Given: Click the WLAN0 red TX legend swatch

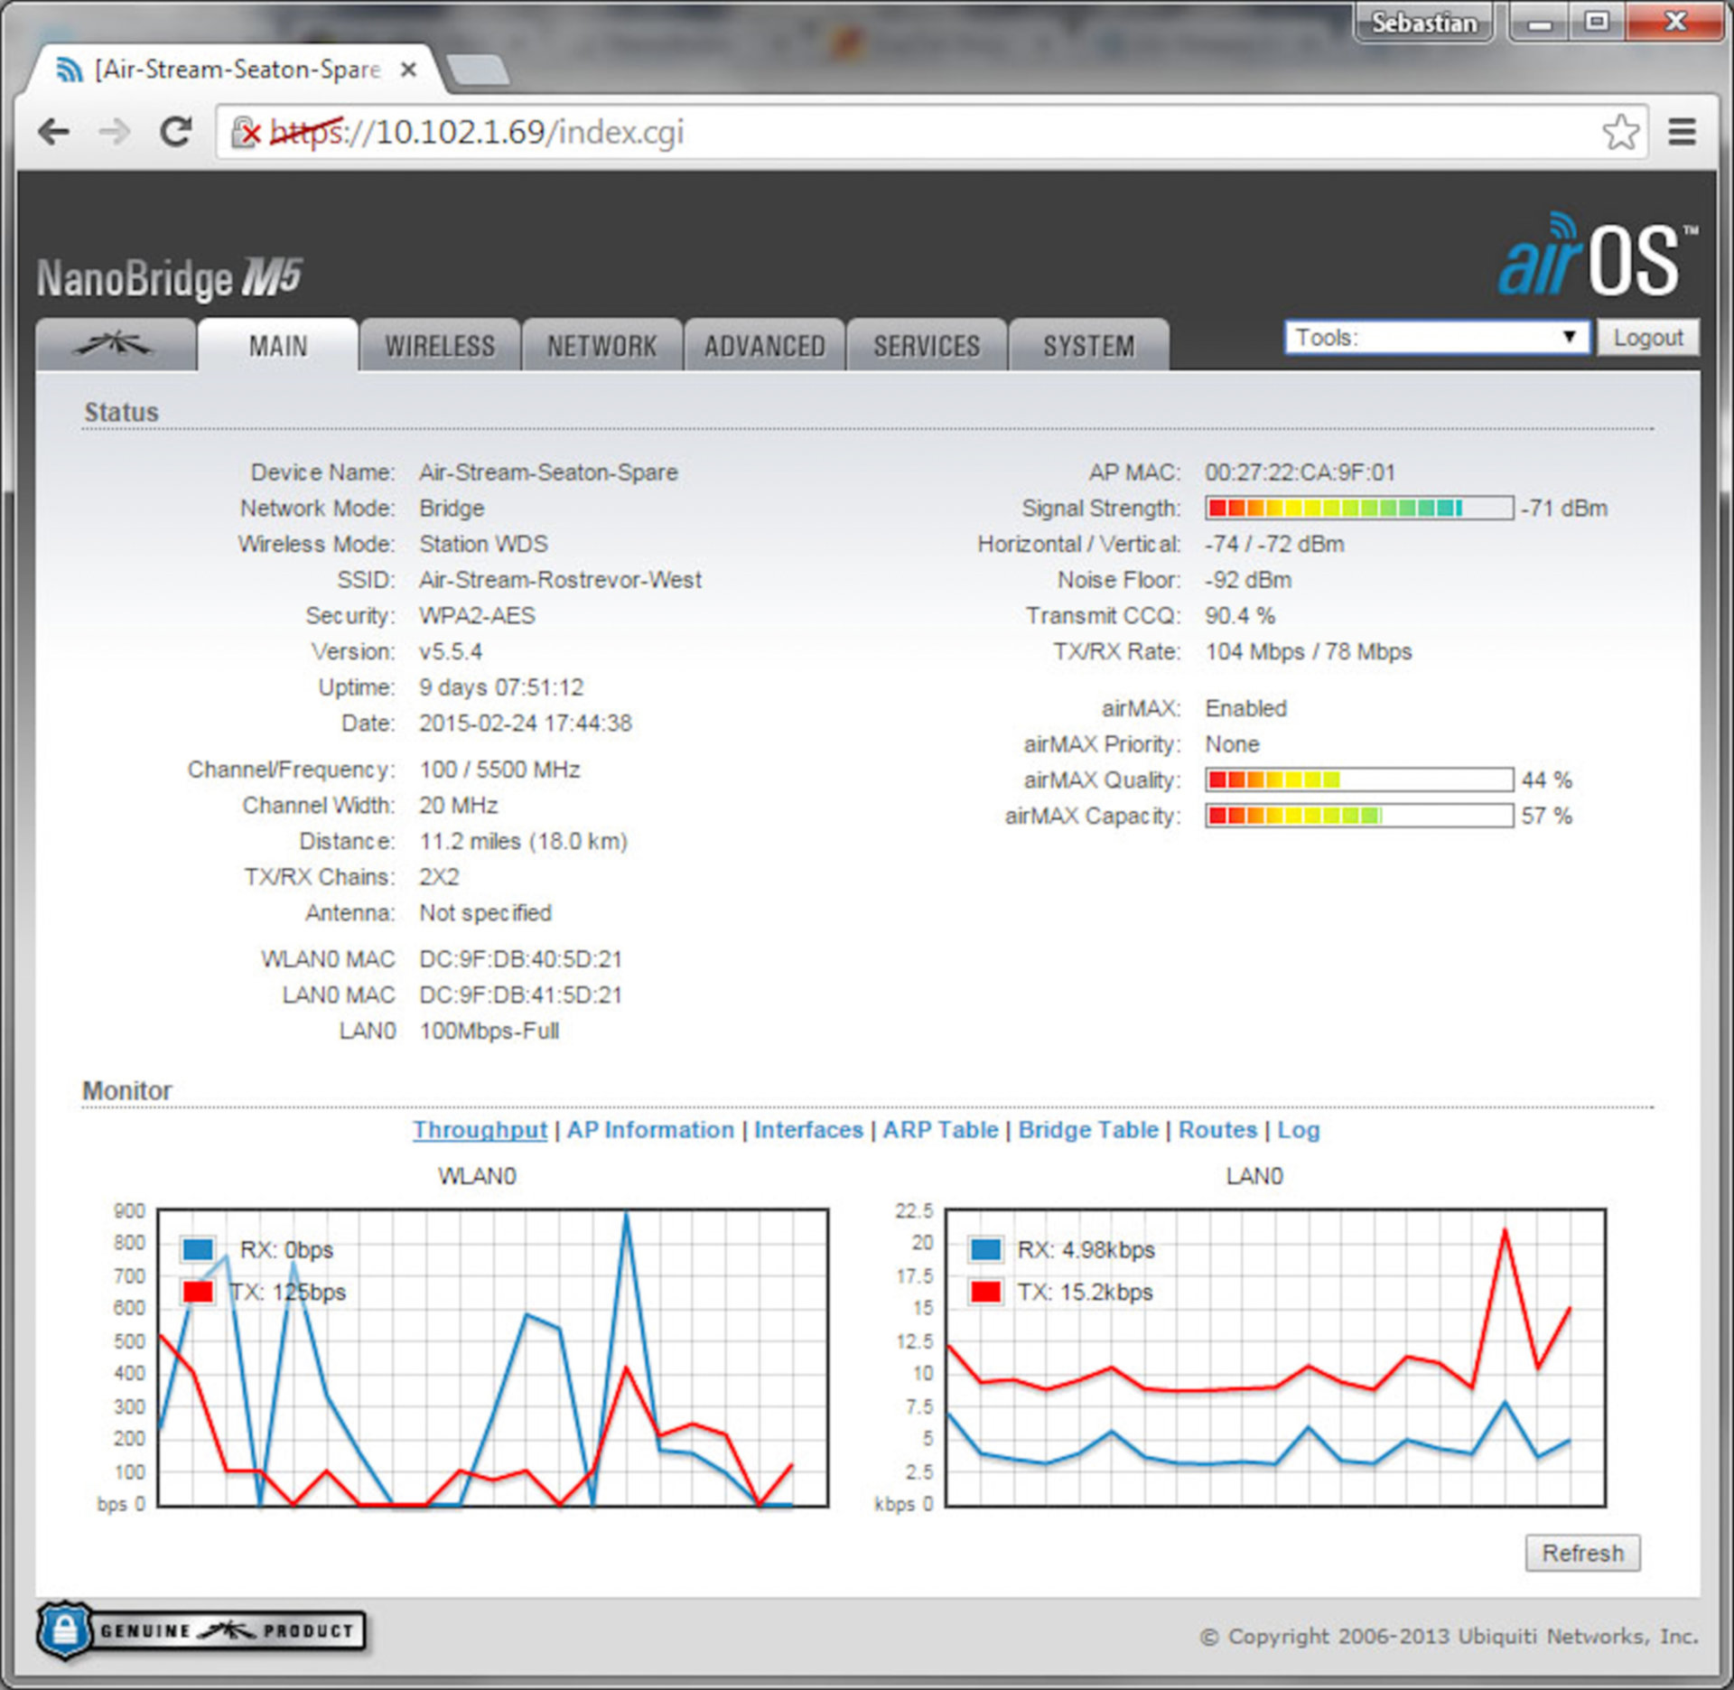Looking at the screenshot, I should [x=198, y=1293].
